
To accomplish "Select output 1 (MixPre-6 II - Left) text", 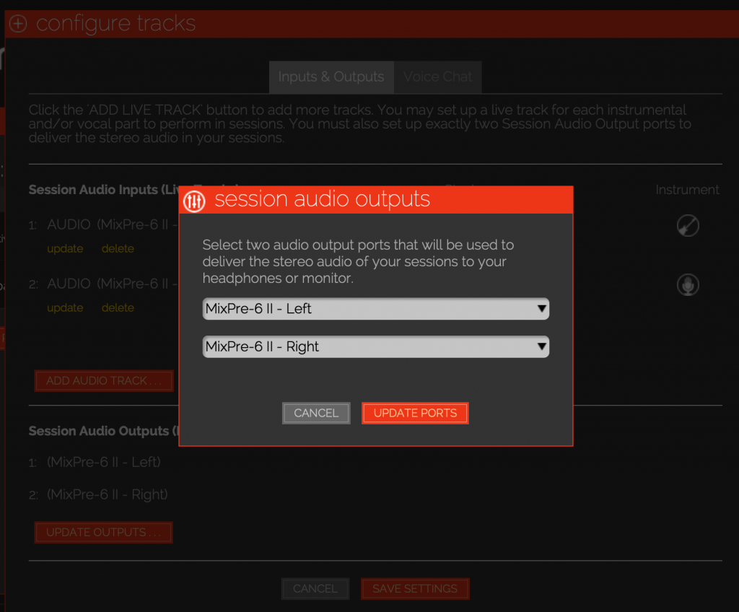I will point(104,462).
